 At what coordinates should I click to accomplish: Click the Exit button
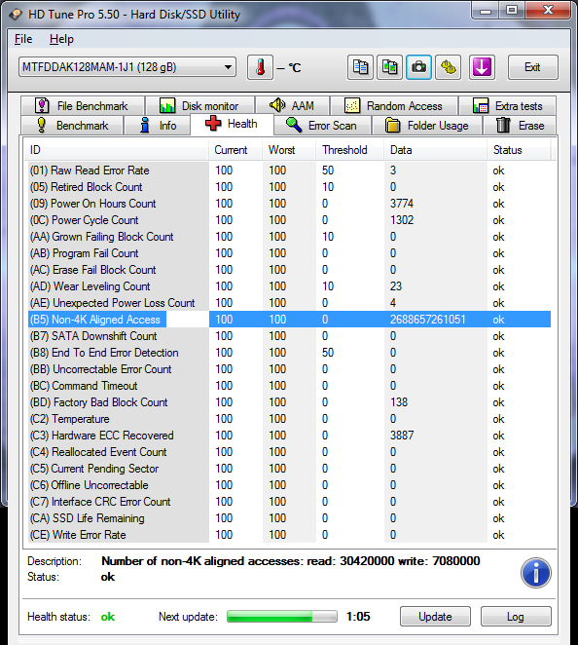point(533,67)
